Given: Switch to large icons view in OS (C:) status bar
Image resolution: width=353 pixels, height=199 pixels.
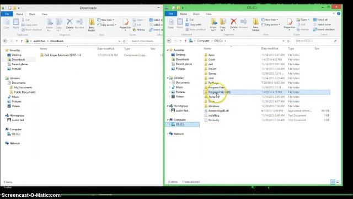Looking at the screenshot, I should [338, 182].
